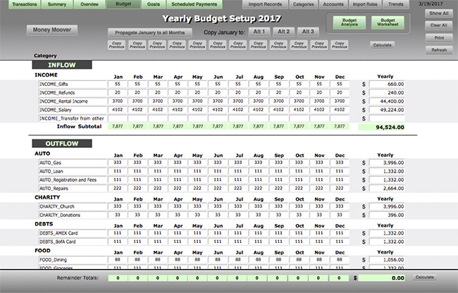
Task: Edit INCOME_Salary February amount
Action: click(137, 110)
